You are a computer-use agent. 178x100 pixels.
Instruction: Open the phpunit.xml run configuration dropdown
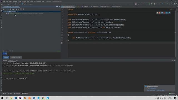pyautogui.click(x=140, y=4)
